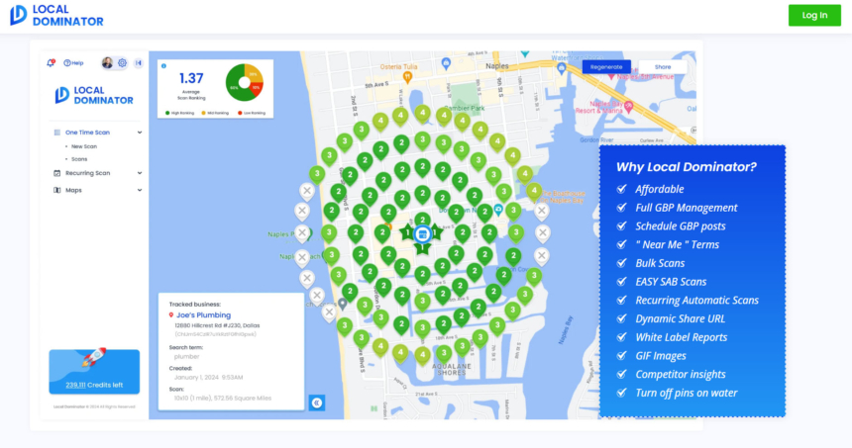The height and width of the screenshot is (448, 852).
Task: Click the Help question mark icon
Action: 67,63
